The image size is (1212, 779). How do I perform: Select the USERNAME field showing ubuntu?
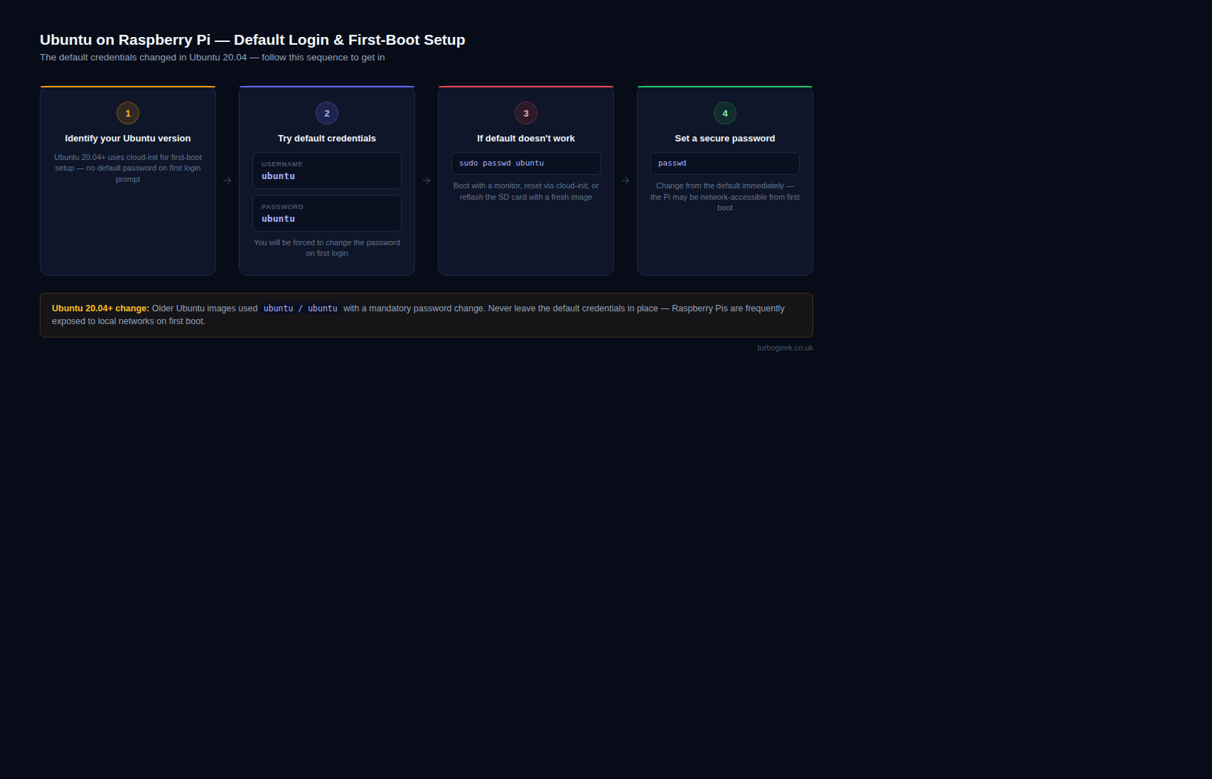click(327, 171)
